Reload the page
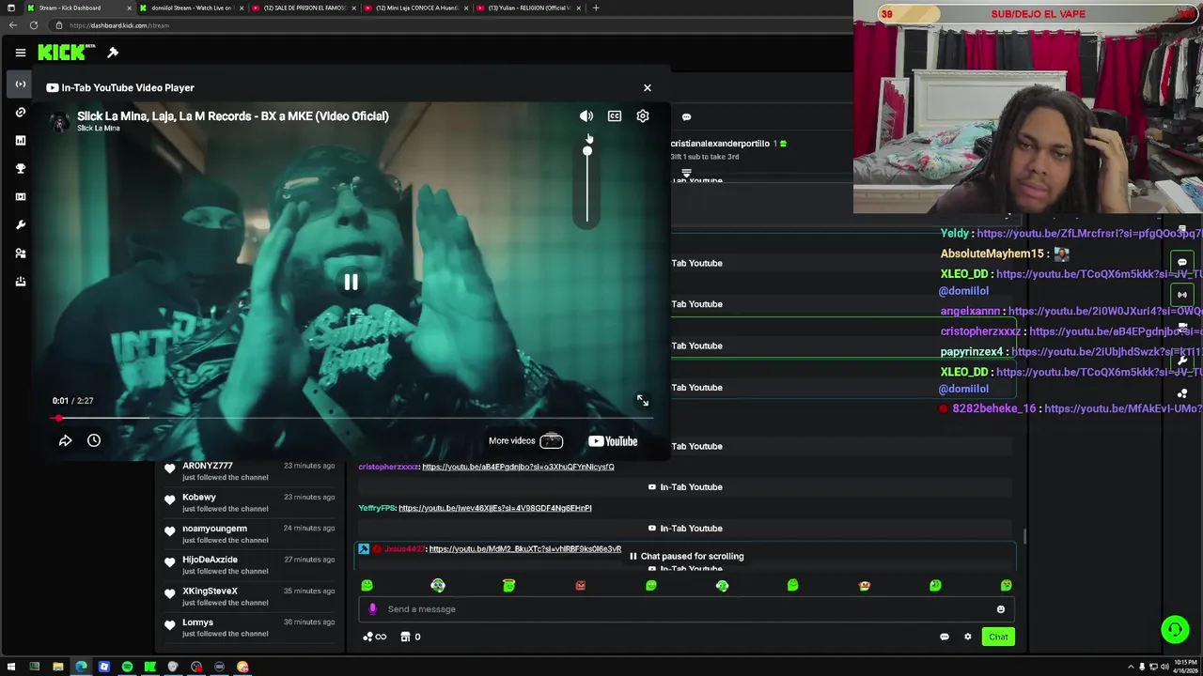Image resolution: width=1203 pixels, height=676 pixels. (x=34, y=25)
